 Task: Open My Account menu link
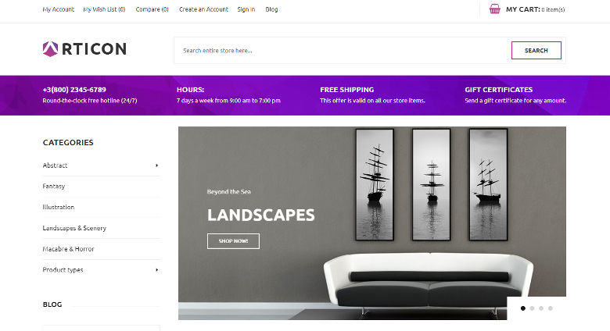(59, 9)
